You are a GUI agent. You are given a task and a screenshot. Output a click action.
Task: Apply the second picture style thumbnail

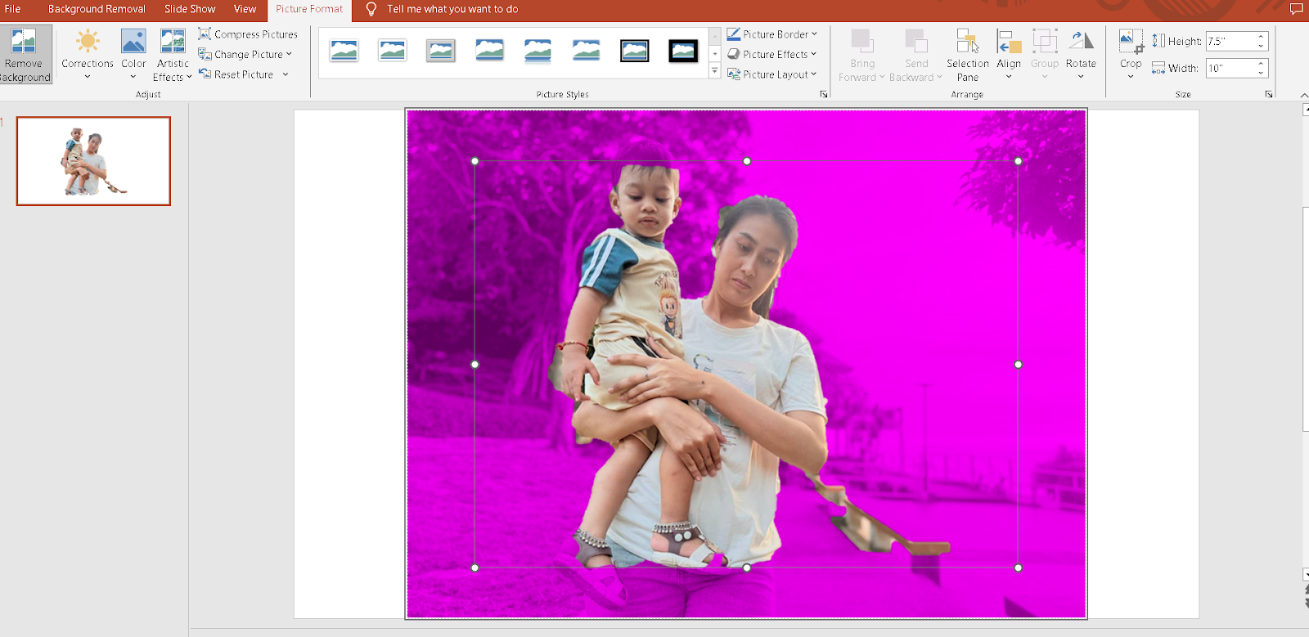coord(393,51)
